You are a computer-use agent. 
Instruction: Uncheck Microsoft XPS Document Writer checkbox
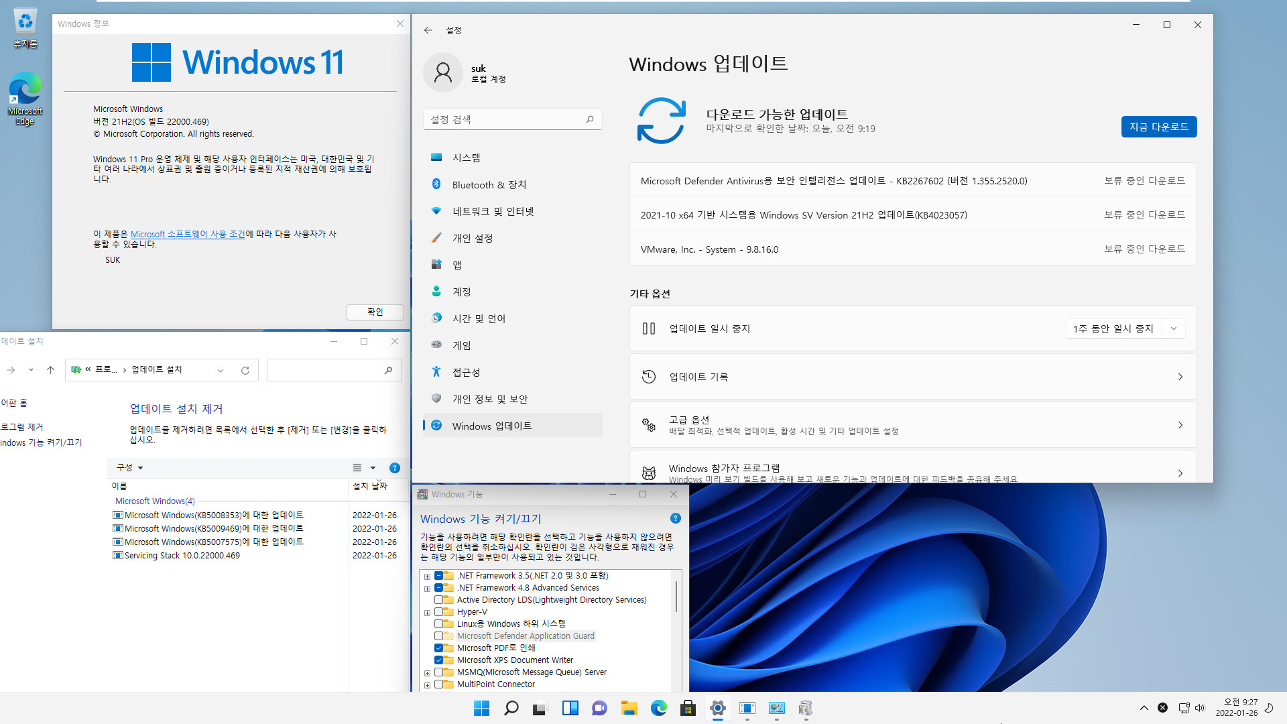438,660
